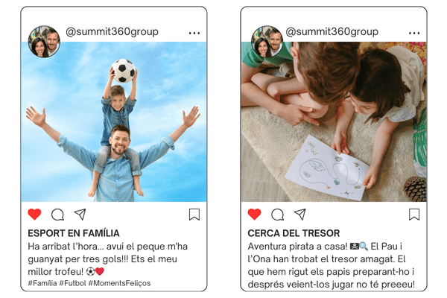Open profile picture on the left post

(x=44, y=42)
